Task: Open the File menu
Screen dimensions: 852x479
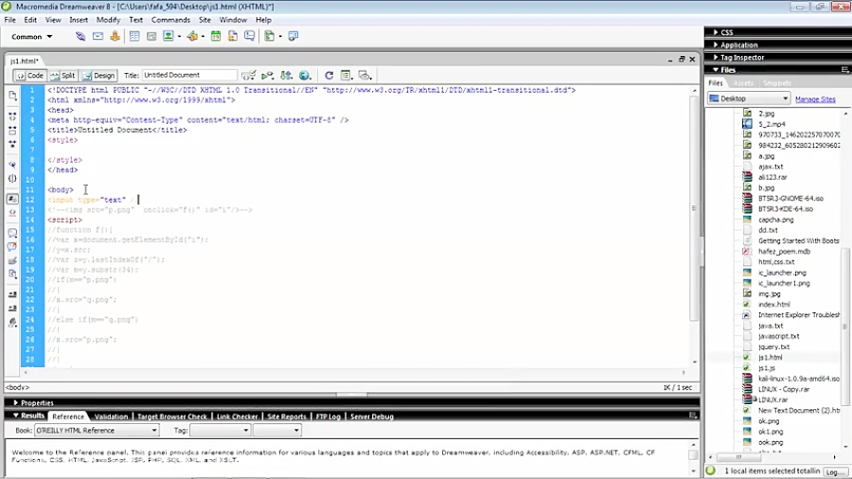Action: [9, 20]
